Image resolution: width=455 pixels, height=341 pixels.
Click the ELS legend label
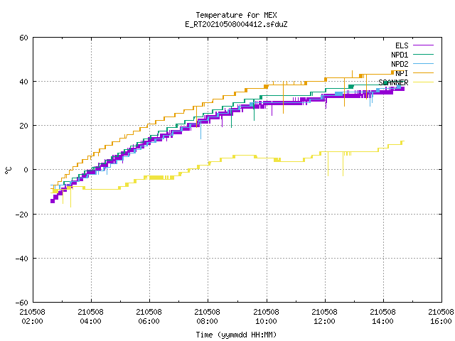[402, 45]
